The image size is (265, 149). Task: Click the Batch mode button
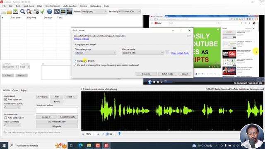click(167, 74)
